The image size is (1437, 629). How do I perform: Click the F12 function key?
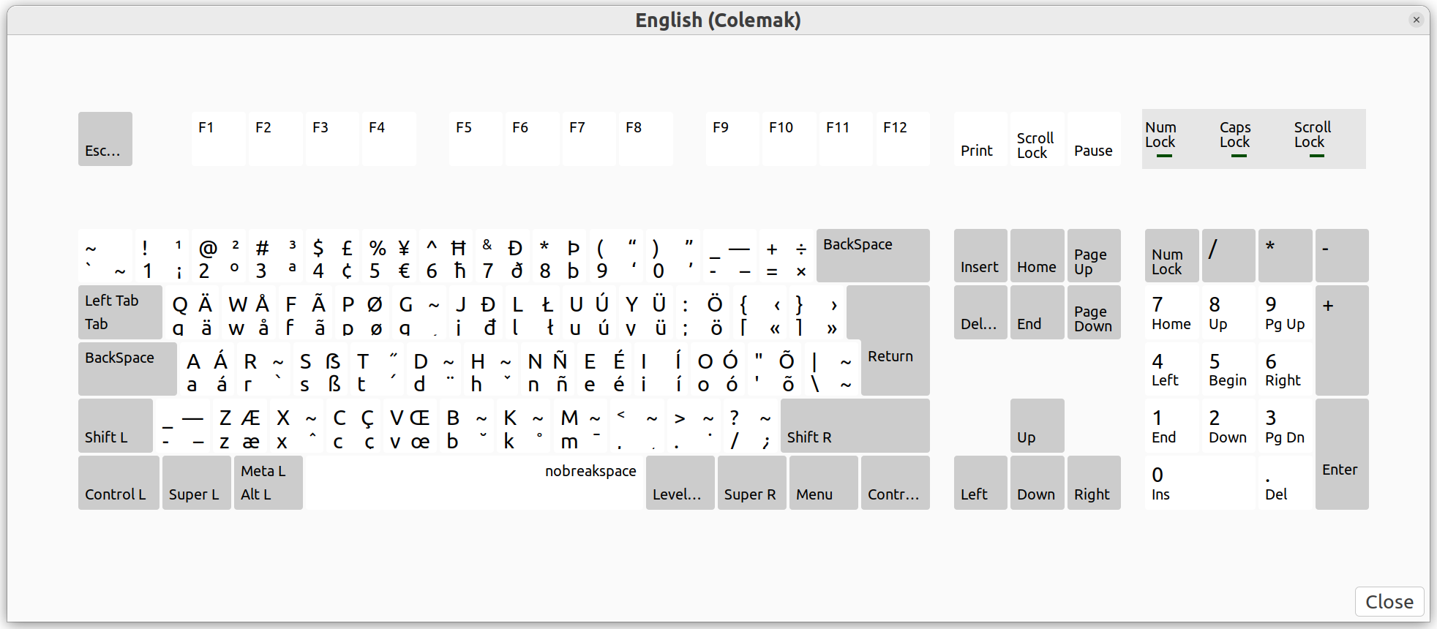903,139
